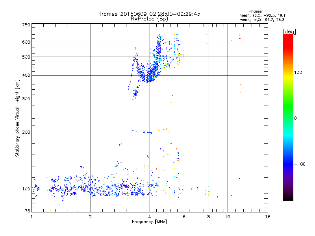315x236 pixels.
Task: Click y-axis tick label '300'
Action: 26,99
